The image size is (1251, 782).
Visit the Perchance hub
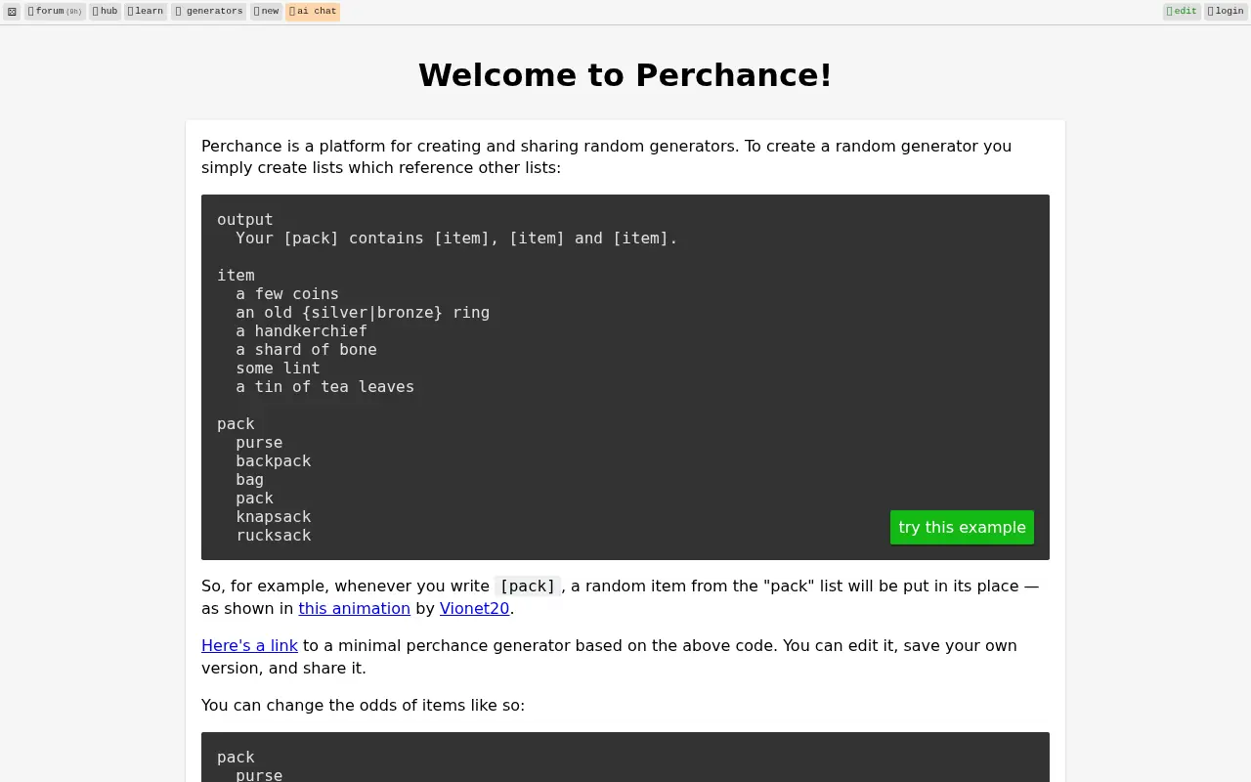[x=105, y=11]
